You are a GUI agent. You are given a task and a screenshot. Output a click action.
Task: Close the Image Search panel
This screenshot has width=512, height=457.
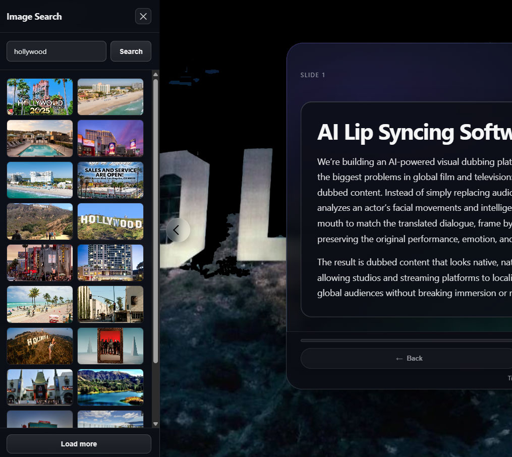tap(143, 16)
